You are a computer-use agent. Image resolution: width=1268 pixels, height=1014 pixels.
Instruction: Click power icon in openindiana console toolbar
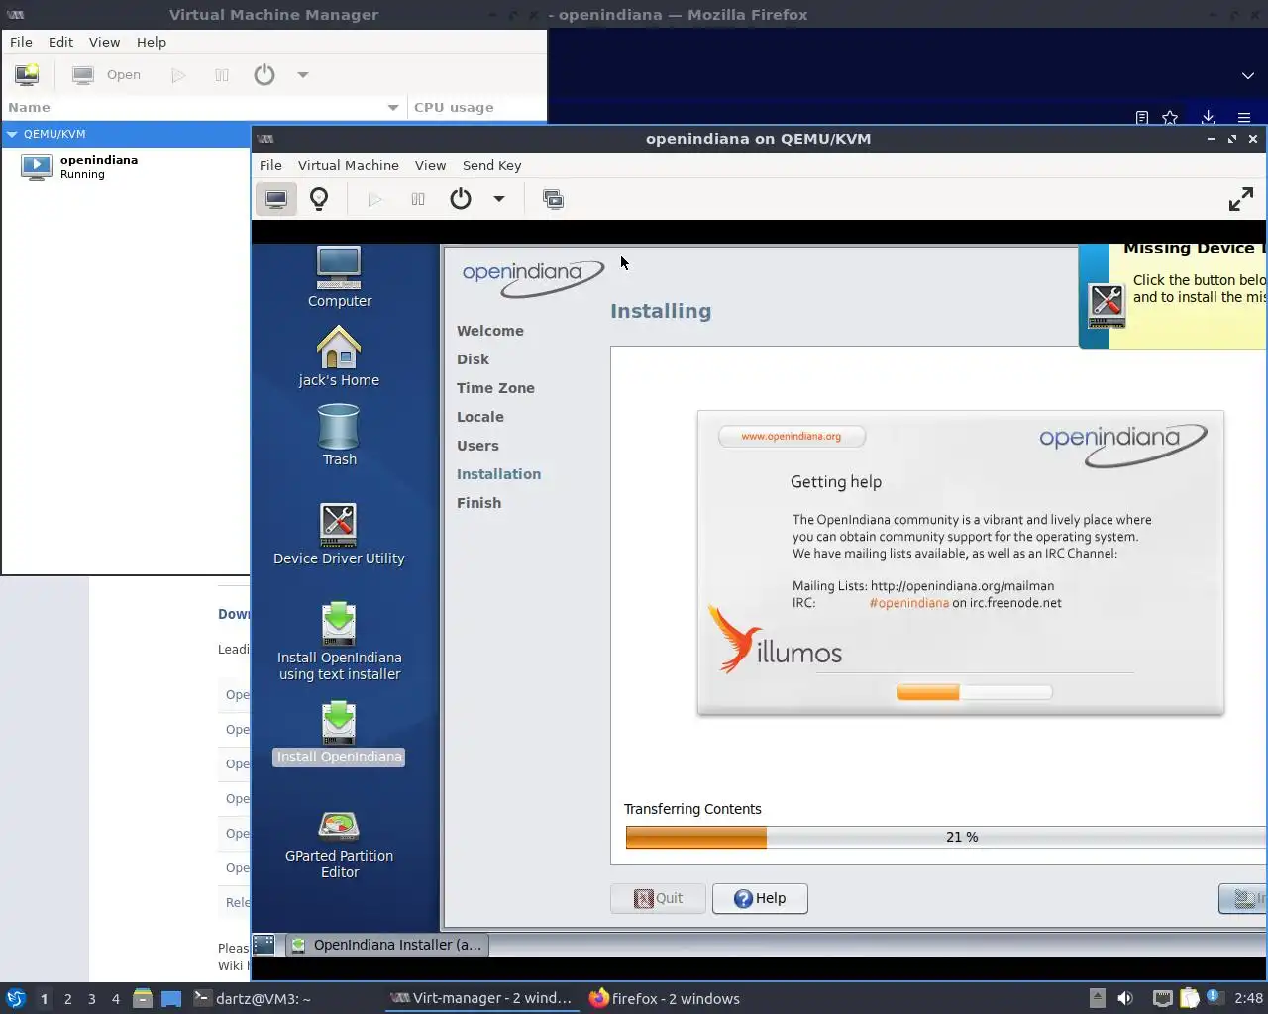(x=461, y=199)
